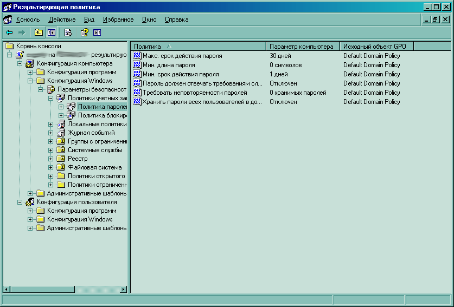The image size is (454, 307).
Task: Collapse the Конфигурация пользователя node
Action: coord(20,202)
